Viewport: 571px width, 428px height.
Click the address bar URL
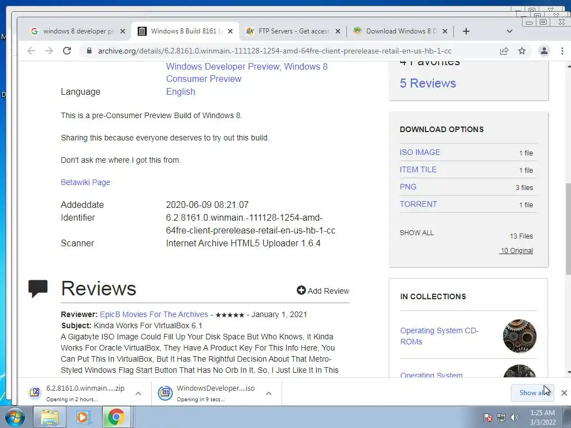point(274,51)
